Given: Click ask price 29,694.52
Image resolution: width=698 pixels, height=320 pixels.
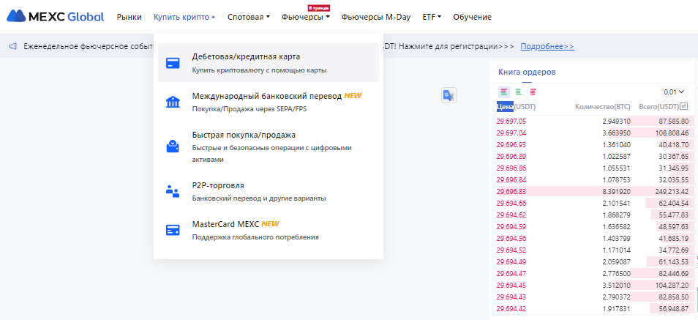Looking at the screenshot, I should click(x=511, y=250).
